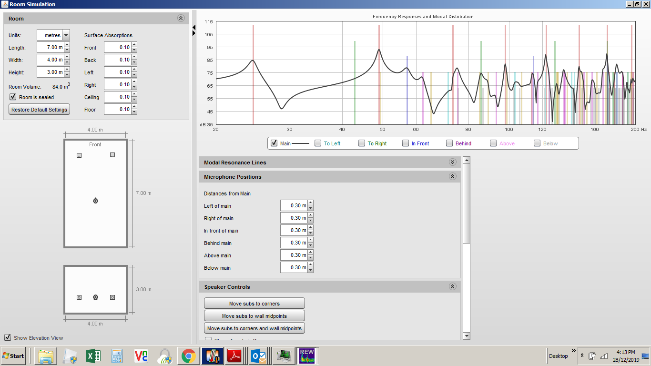Open Adobe Acrobat Reader in the taskbar
This screenshot has width=651, height=366.
[235, 356]
